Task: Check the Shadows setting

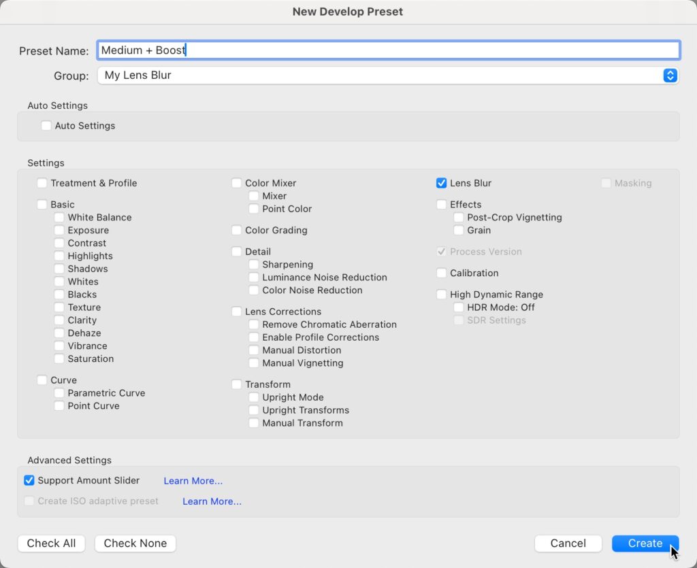Action: (x=59, y=269)
